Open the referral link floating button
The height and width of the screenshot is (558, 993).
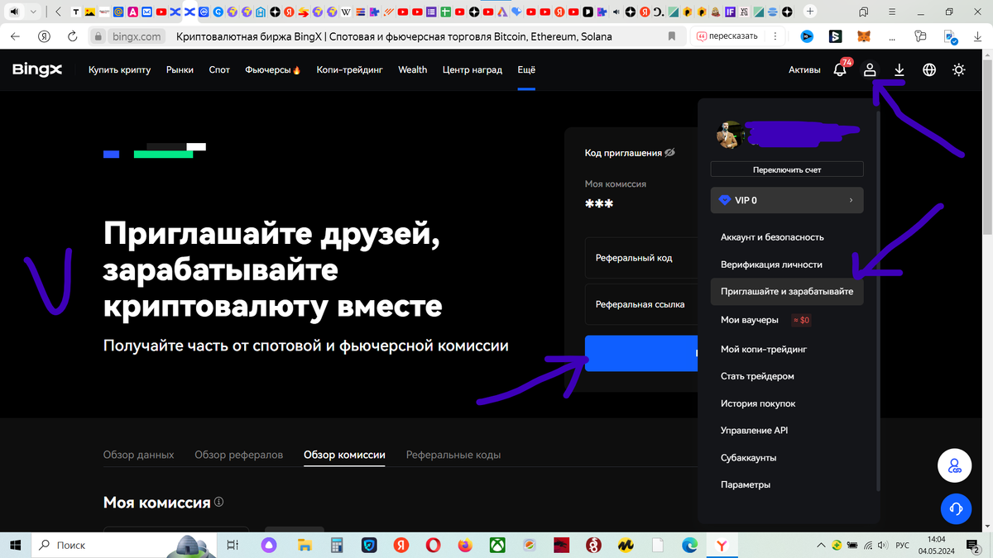click(x=953, y=466)
